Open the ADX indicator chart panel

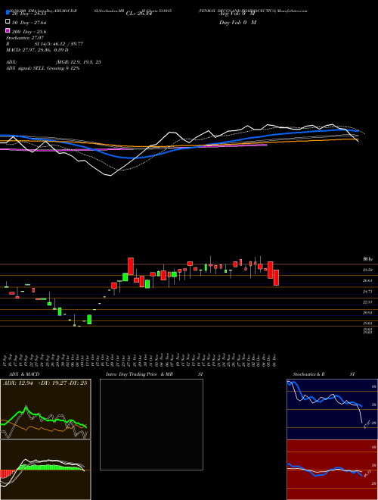click(45, 409)
